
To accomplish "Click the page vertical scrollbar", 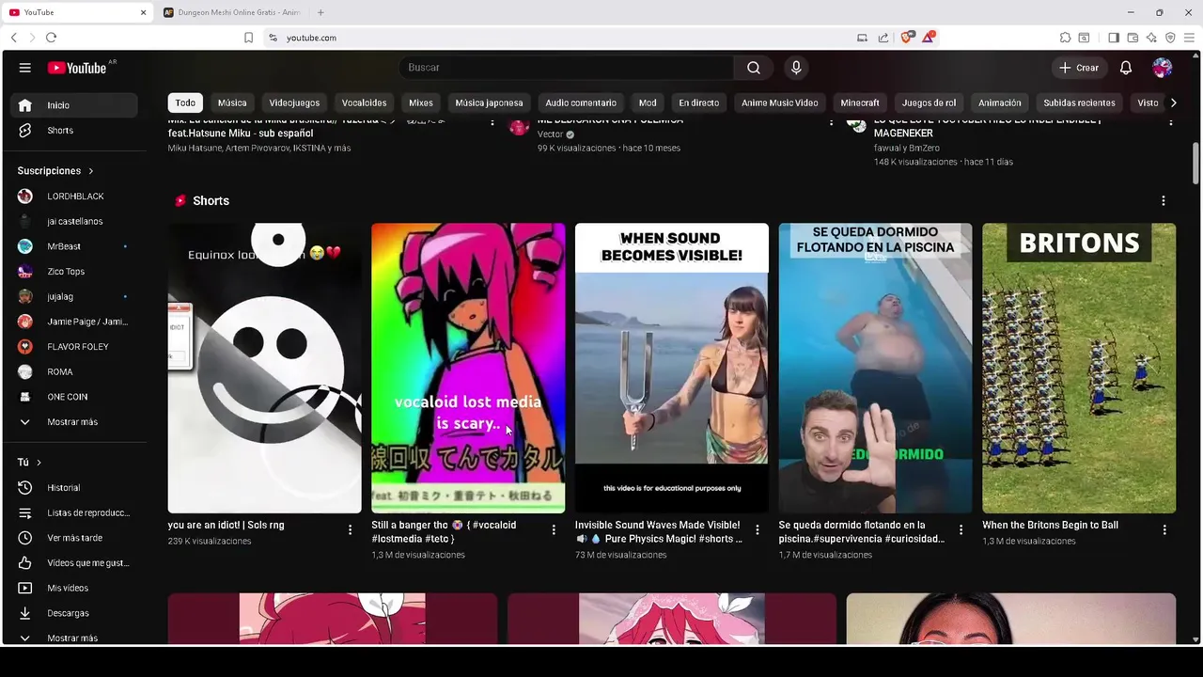I will (1195, 164).
